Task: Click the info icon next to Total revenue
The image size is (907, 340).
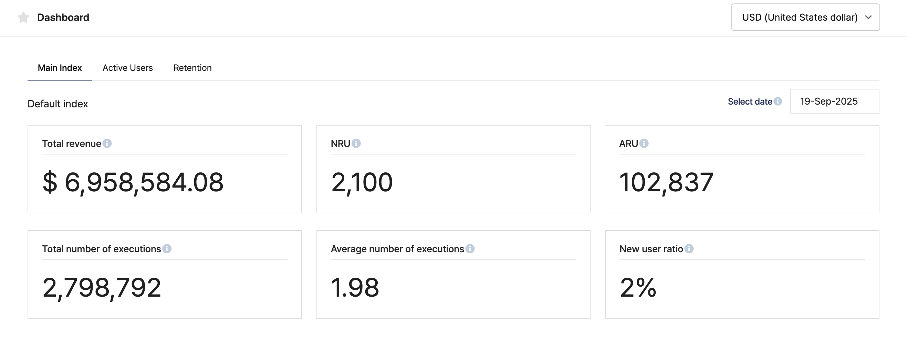Action: pyautogui.click(x=107, y=143)
